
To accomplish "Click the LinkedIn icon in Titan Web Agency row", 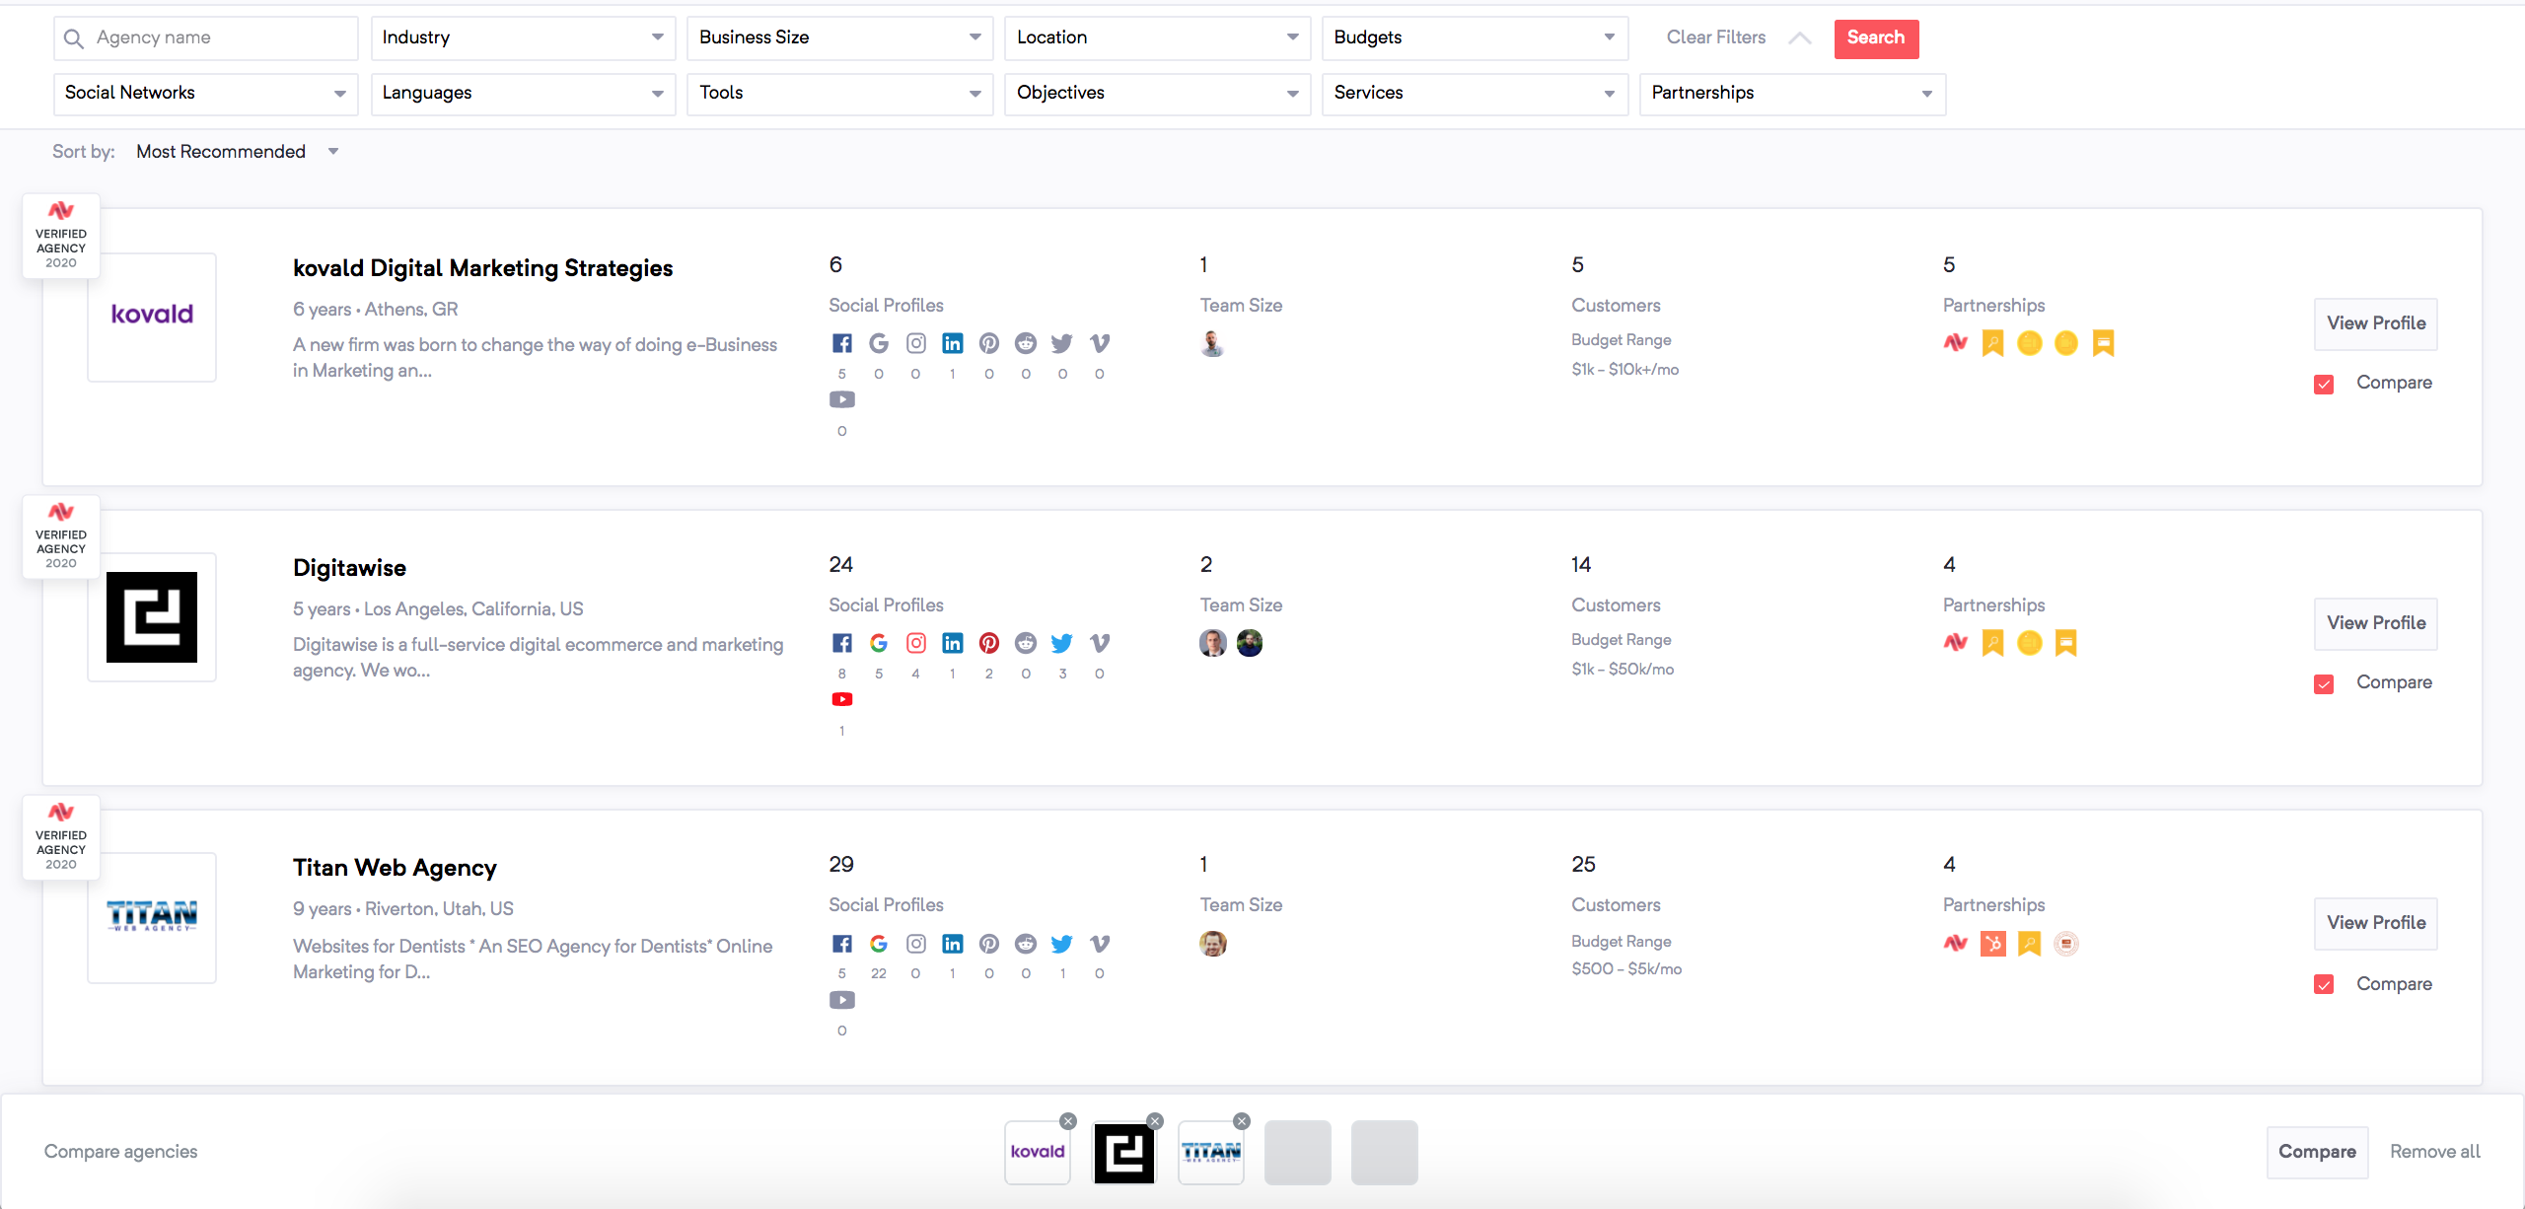I will tap(953, 944).
